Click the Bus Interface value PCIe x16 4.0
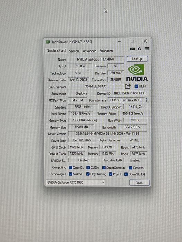This screenshot has width=182, height=242. (126, 100)
